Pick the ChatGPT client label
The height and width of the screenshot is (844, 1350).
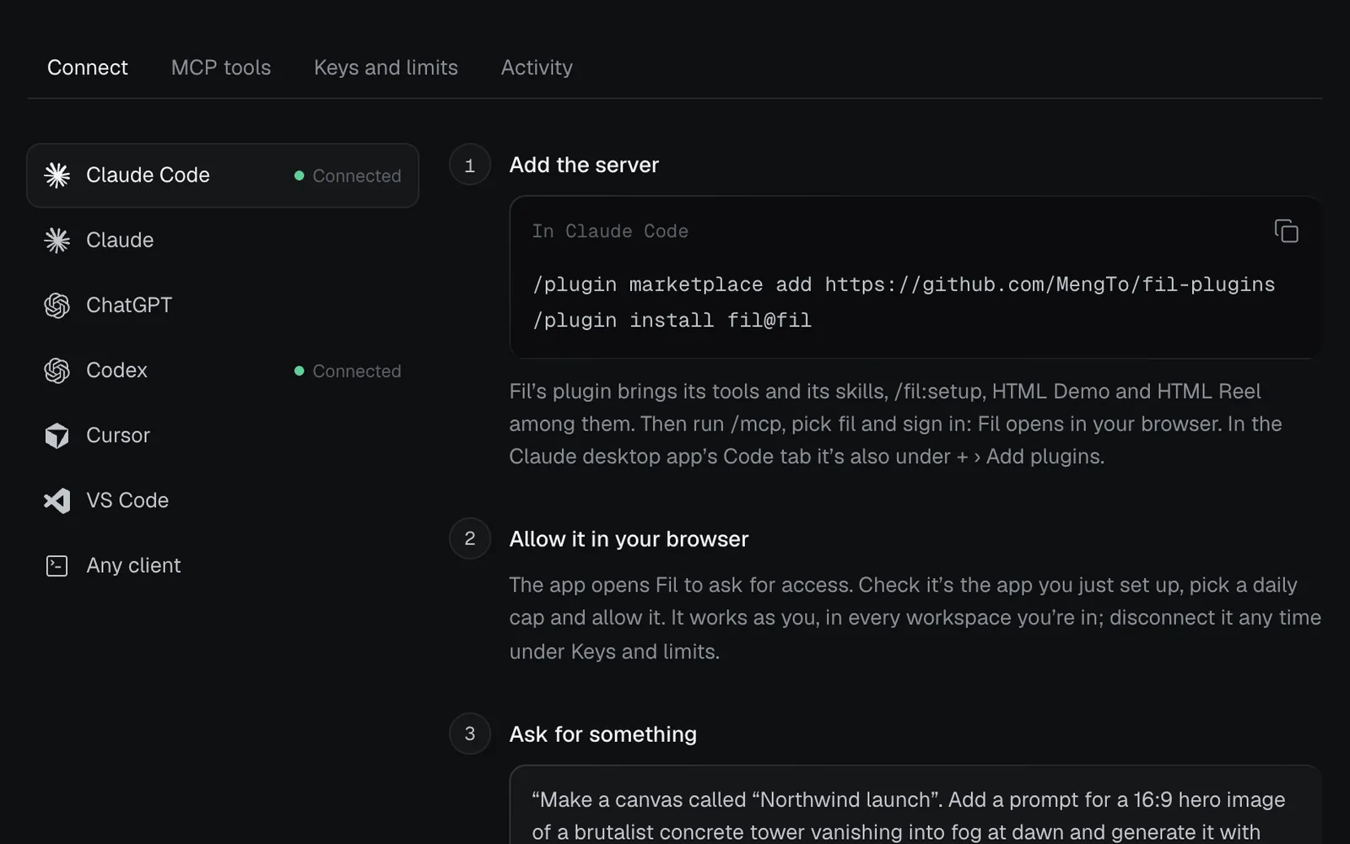[x=129, y=306]
